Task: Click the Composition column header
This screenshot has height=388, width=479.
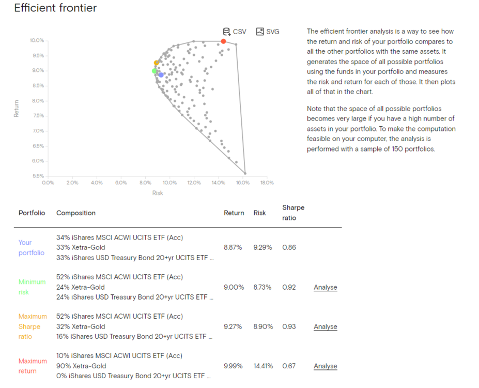Action: coord(75,213)
